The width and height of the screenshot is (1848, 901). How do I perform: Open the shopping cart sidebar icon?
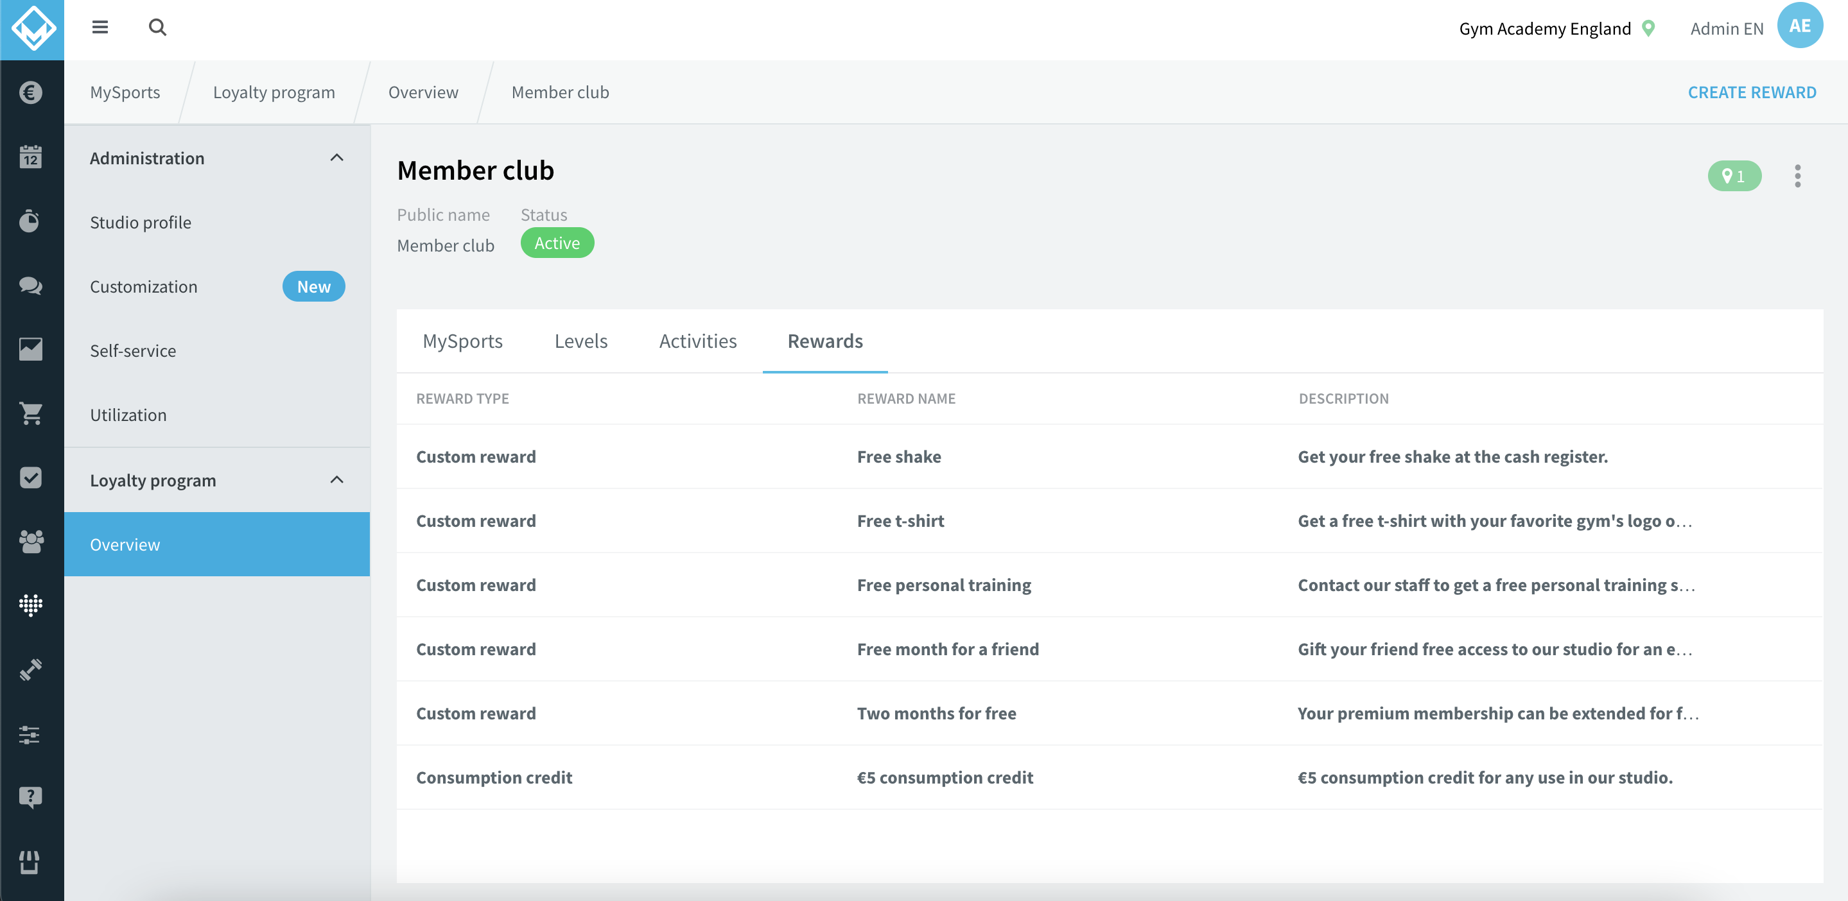click(x=31, y=413)
